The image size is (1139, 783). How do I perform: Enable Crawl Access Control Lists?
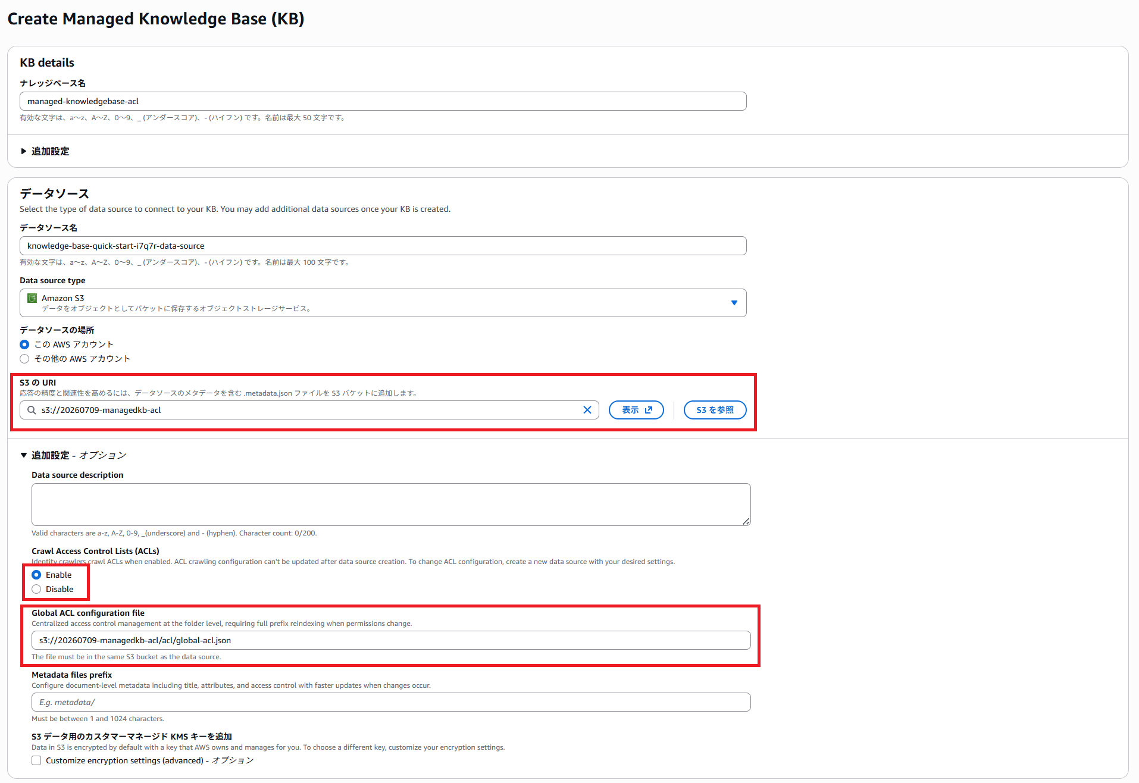(x=36, y=575)
